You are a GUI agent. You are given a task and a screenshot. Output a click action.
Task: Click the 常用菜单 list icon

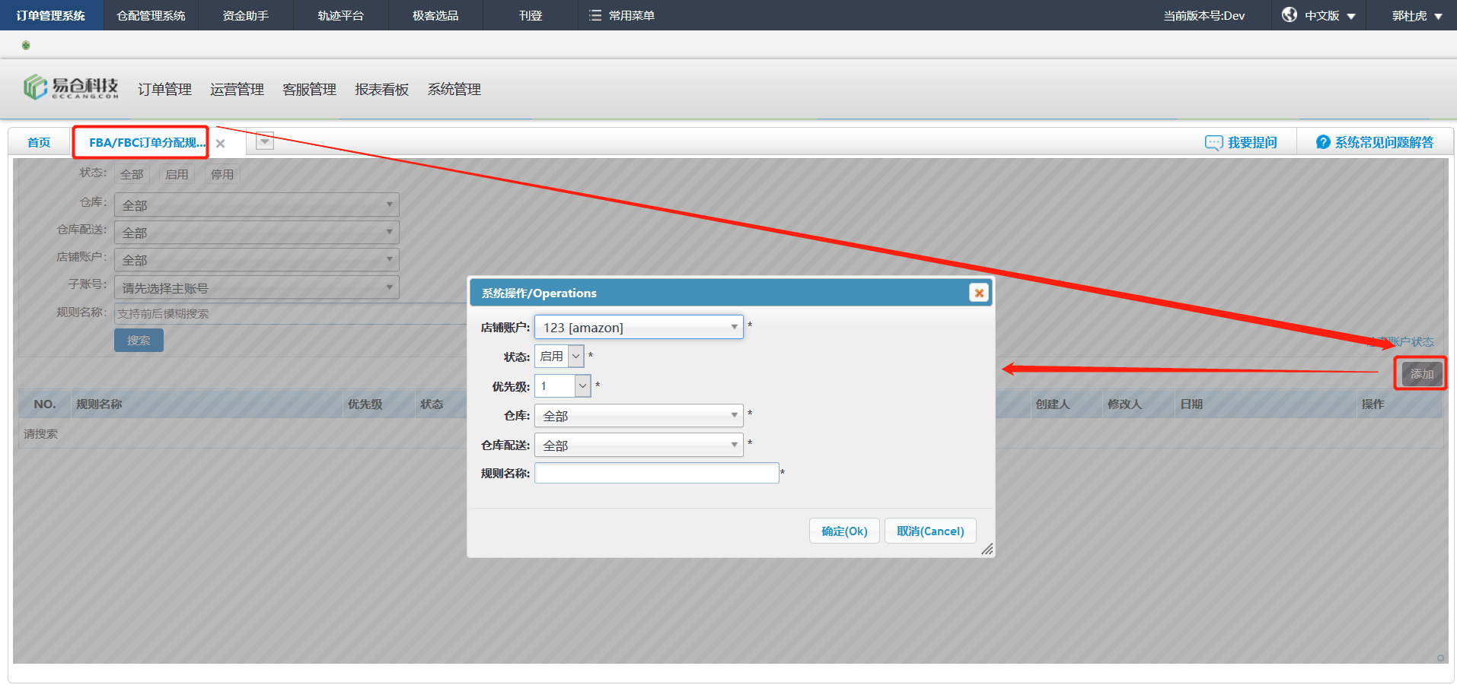595,15
